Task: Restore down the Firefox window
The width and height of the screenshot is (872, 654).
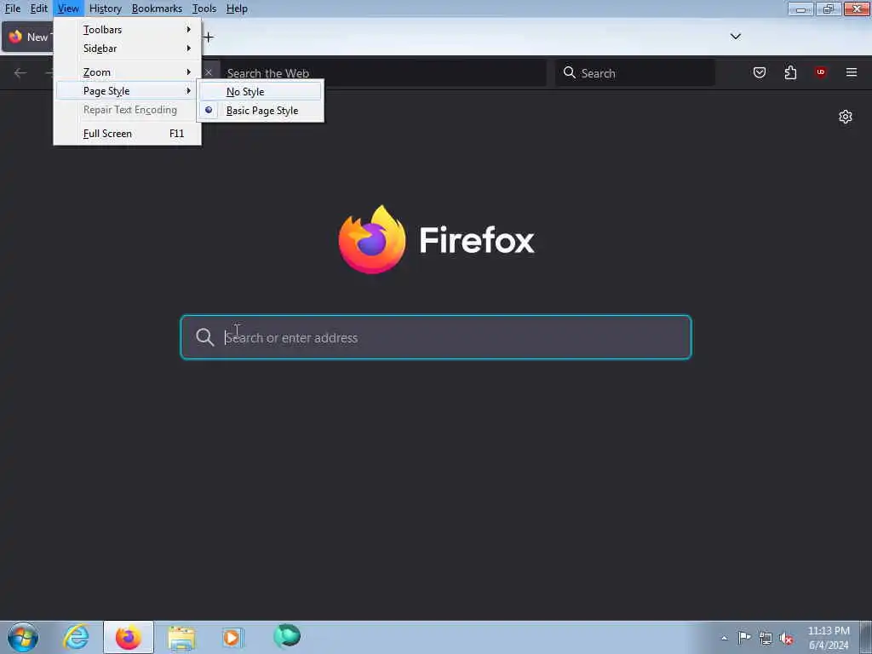Action: click(828, 9)
